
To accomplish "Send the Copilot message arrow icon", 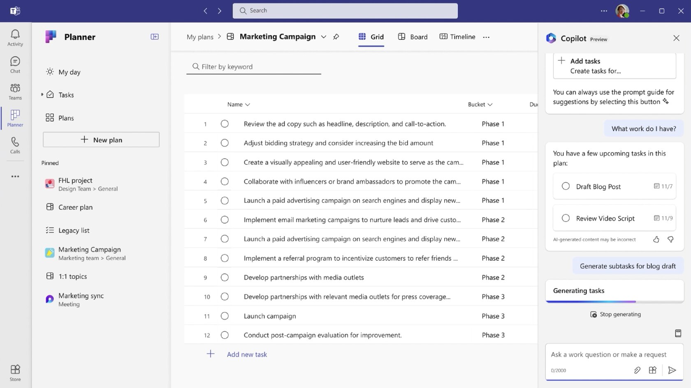I will [672, 370].
